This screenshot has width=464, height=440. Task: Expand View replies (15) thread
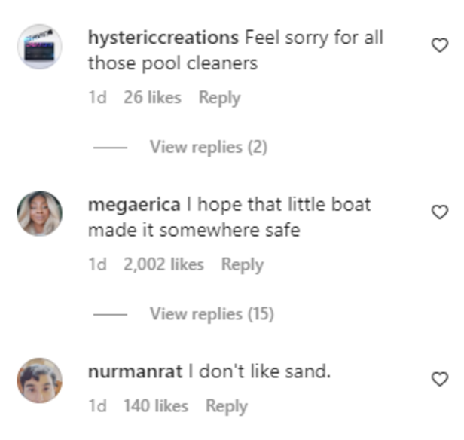click(211, 313)
